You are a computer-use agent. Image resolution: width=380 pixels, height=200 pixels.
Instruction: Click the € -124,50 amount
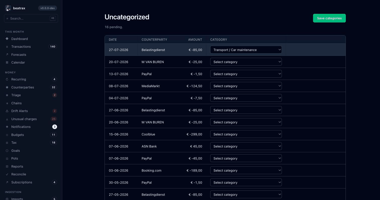pyautogui.click(x=194, y=86)
